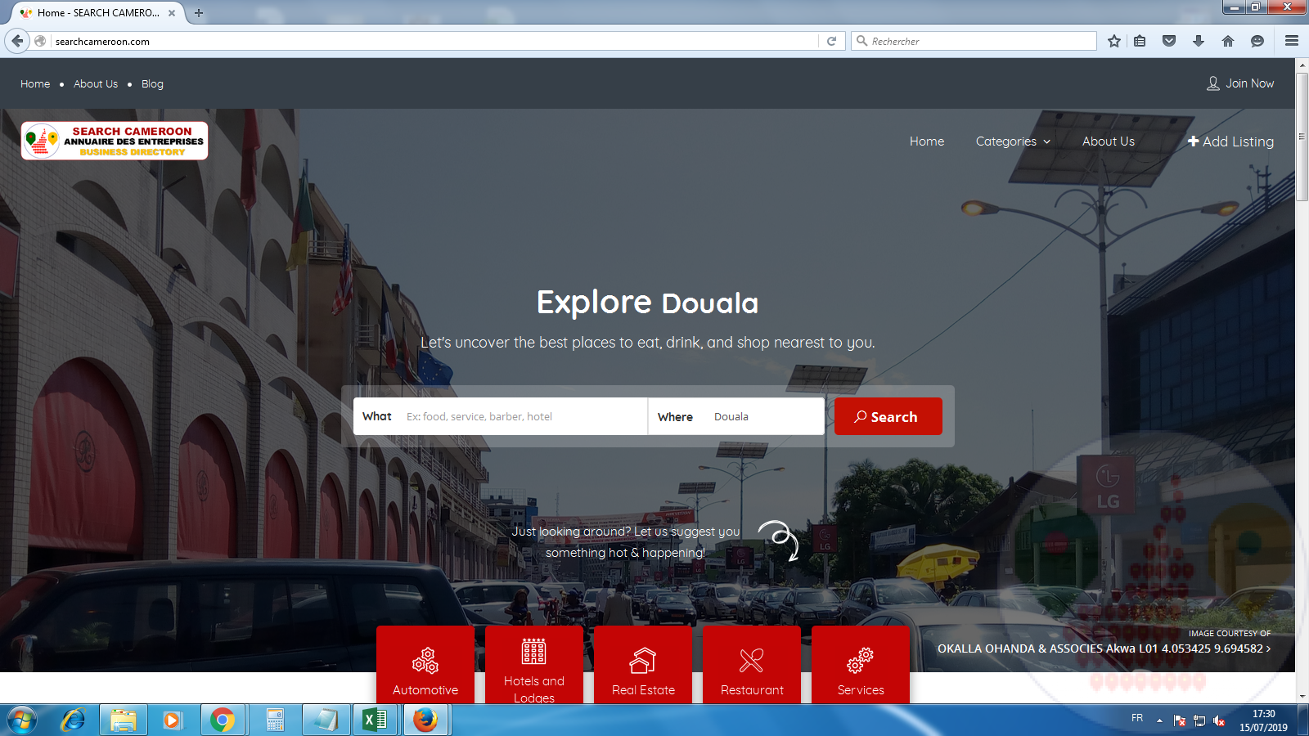Image resolution: width=1309 pixels, height=736 pixels.
Task: Go back using the browser back arrow
Action: 17,41
